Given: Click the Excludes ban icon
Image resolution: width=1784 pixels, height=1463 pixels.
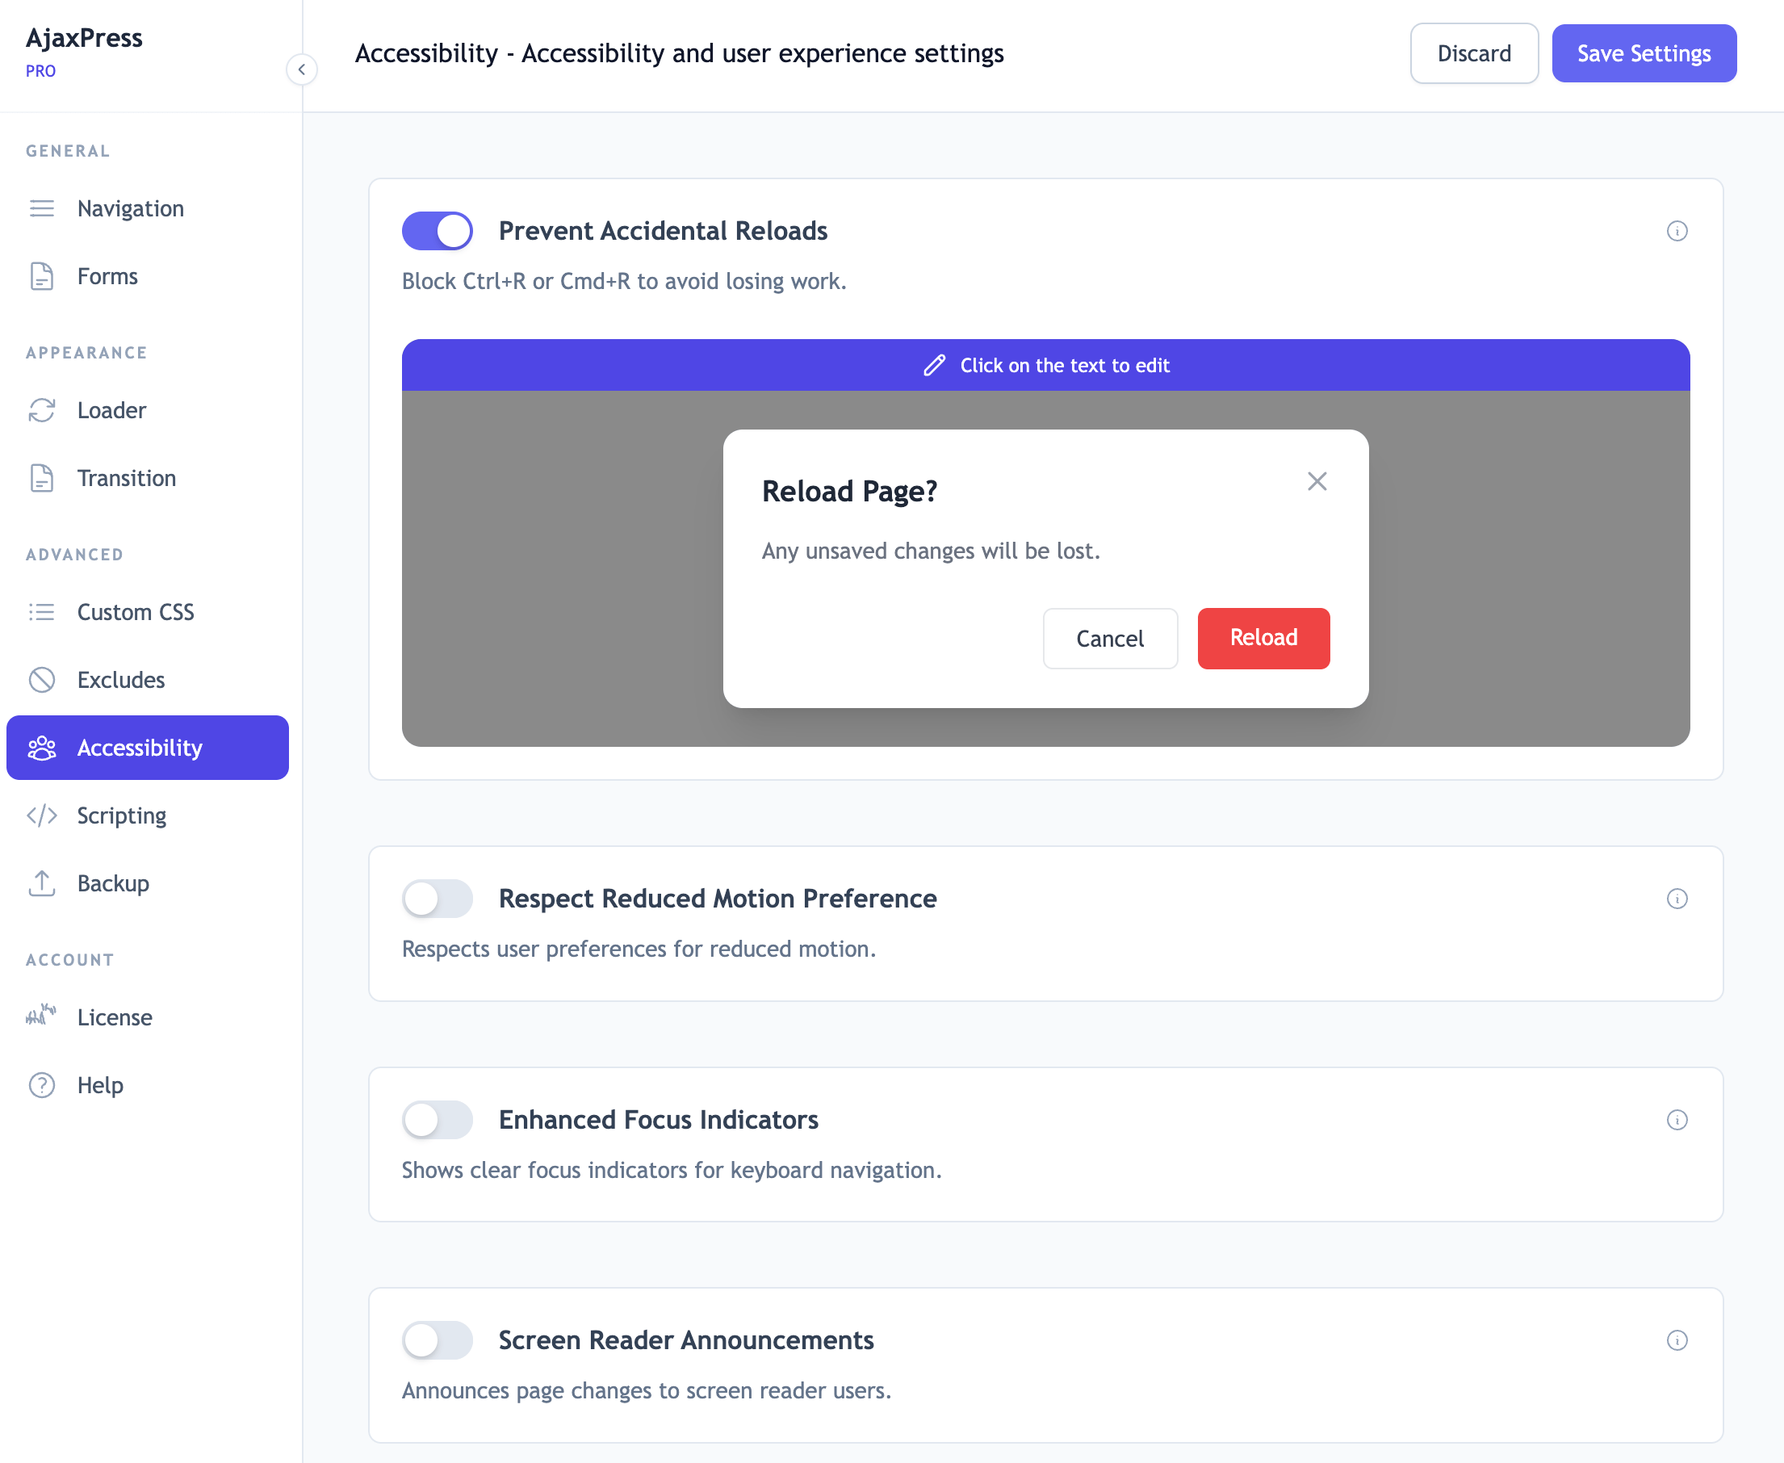Looking at the screenshot, I should click(41, 680).
